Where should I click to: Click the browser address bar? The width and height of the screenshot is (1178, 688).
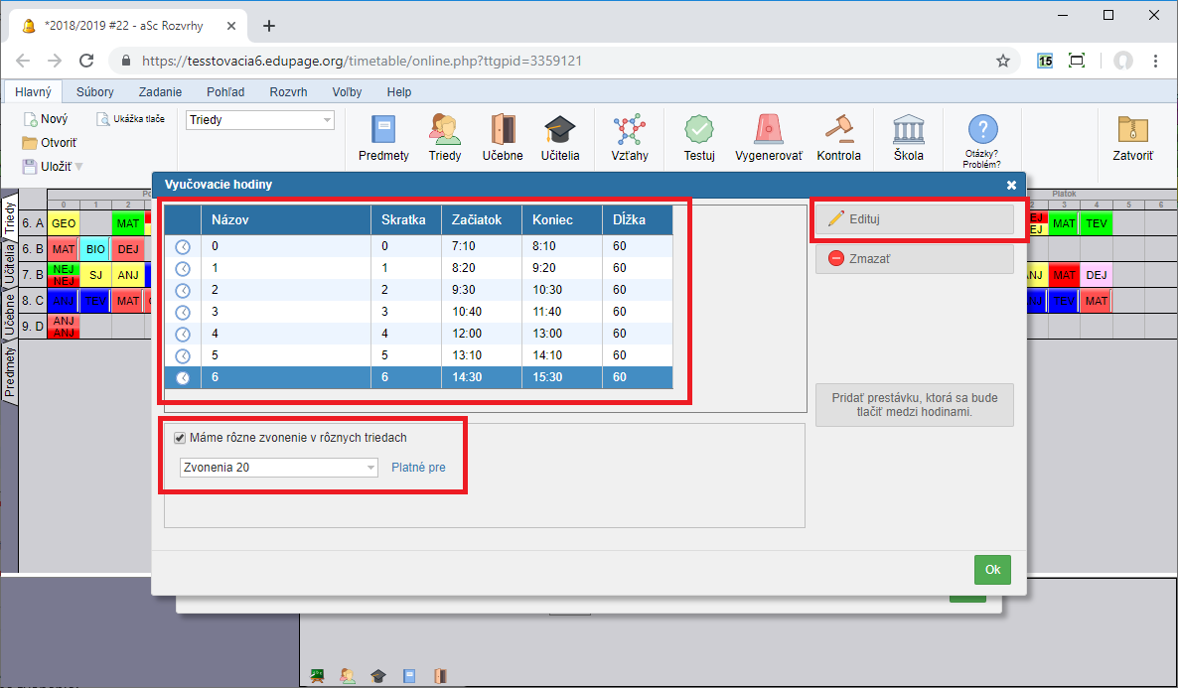pos(563,61)
